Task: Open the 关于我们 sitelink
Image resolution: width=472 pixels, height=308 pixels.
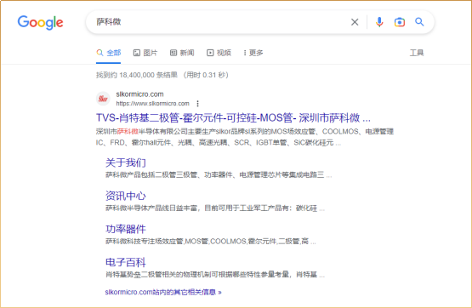Action: 126,163
